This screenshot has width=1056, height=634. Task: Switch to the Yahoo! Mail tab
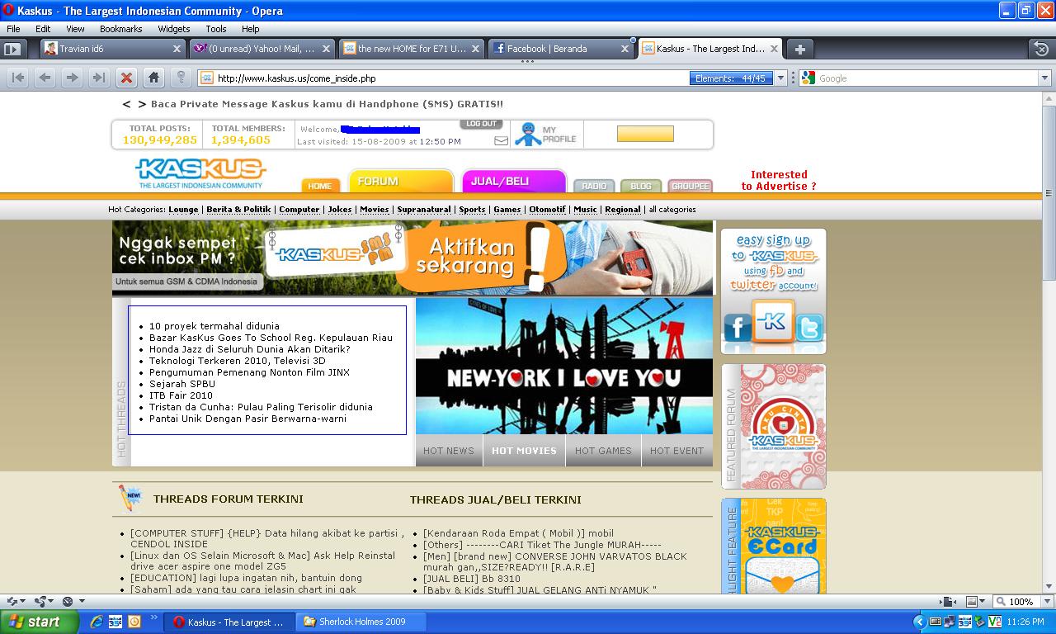pos(262,49)
